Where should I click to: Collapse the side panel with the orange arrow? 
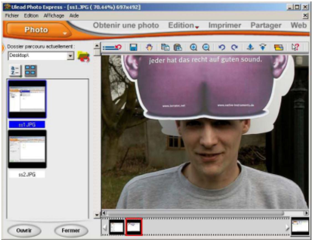point(3,48)
